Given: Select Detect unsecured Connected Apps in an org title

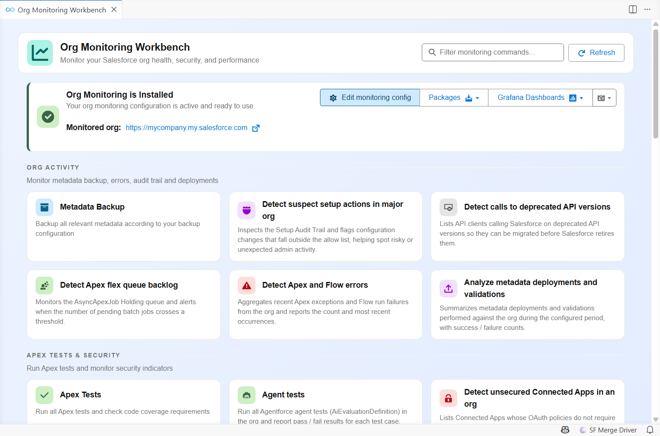Looking at the screenshot, I should coord(540,398).
